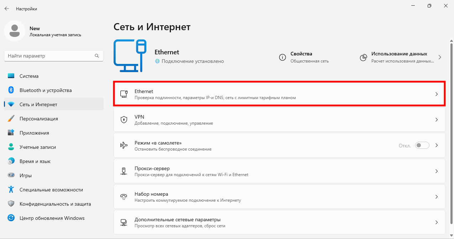Click the VPN shield icon
Viewport: 454px width, 239px height.
pos(124,120)
